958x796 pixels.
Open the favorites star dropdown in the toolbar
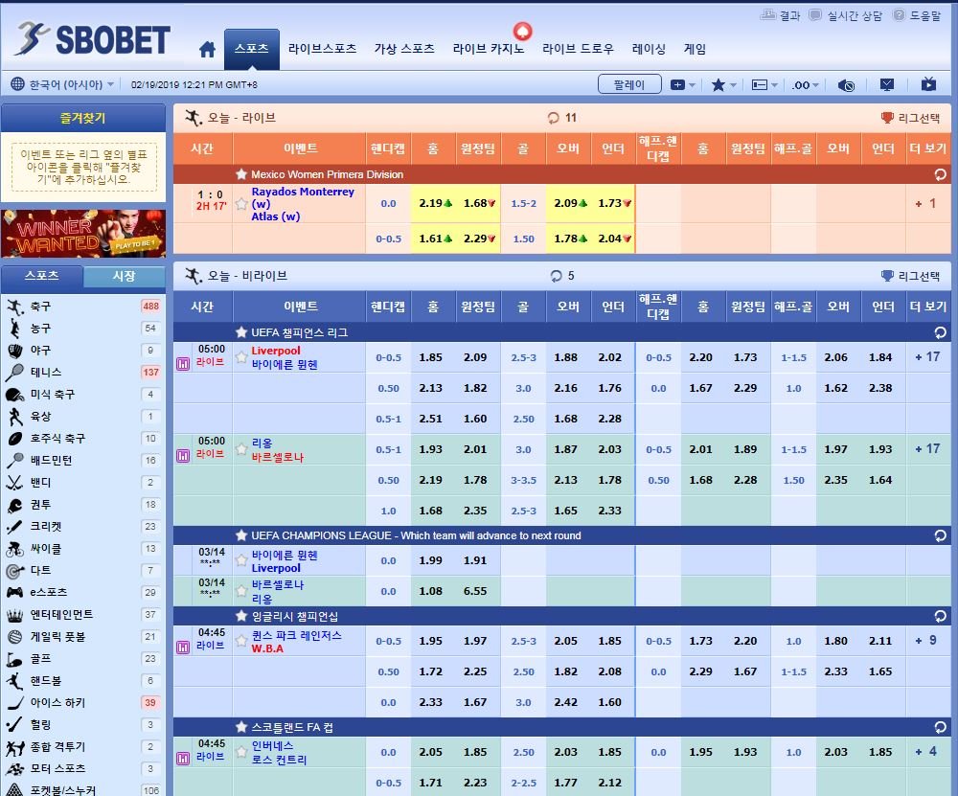coord(724,85)
